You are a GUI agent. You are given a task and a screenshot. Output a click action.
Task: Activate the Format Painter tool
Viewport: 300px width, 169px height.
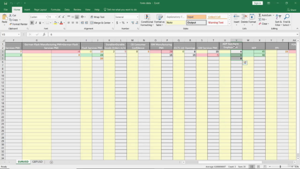pyautogui.click(x=18, y=24)
